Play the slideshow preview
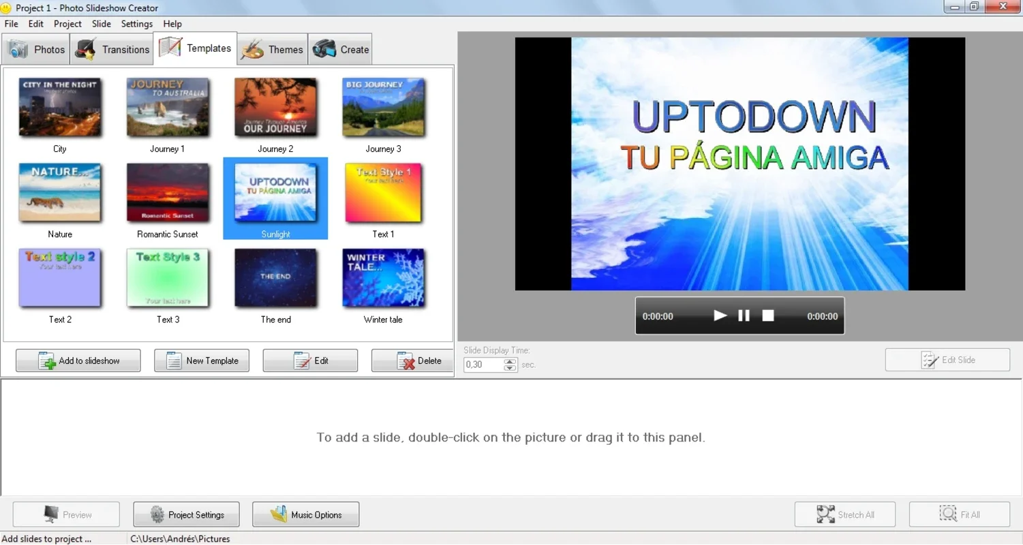Viewport: 1023px width, 545px height. click(x=720, y=315)
